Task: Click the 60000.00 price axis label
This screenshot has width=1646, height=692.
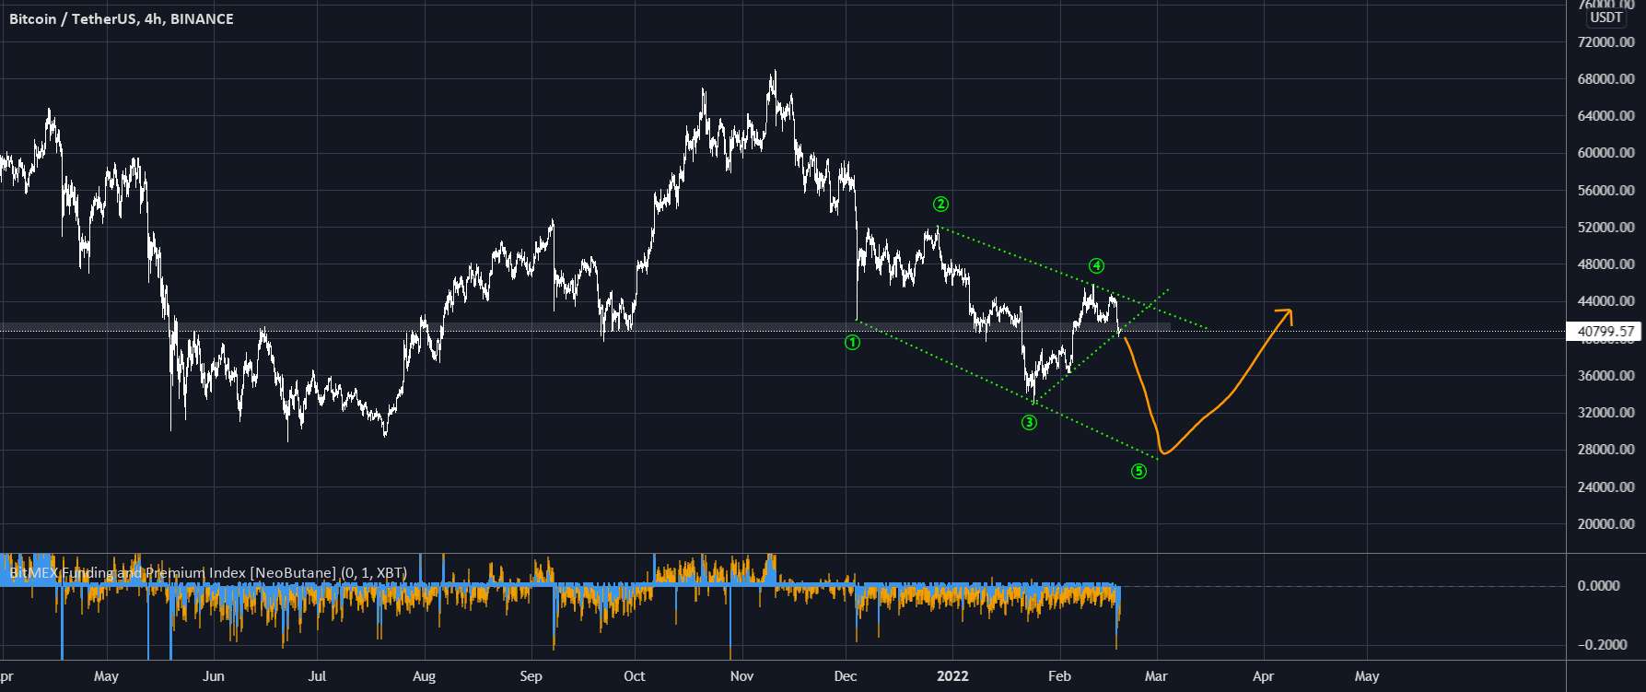Action: coord(1606,153)
